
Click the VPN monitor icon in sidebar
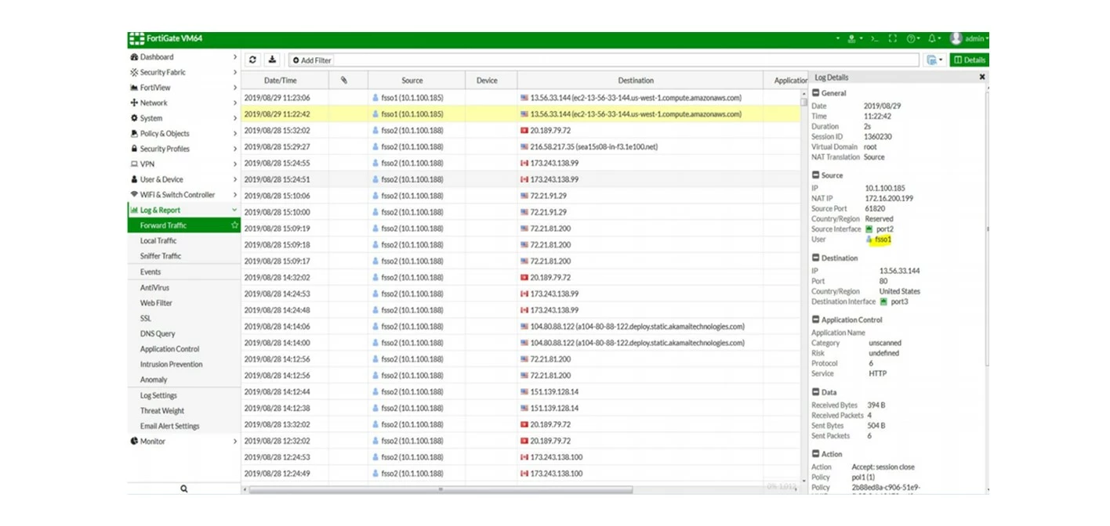[134, 164]
